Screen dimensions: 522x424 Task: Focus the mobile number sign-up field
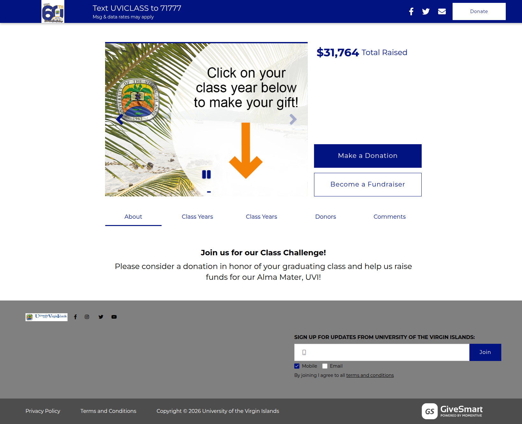tap(382, 352)
